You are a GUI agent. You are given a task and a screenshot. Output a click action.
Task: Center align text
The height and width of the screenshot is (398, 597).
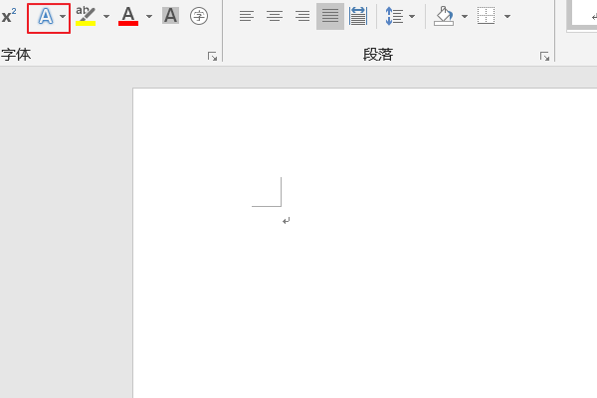(275, 16)
